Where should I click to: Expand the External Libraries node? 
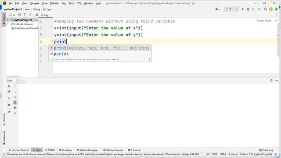(8, 24)
